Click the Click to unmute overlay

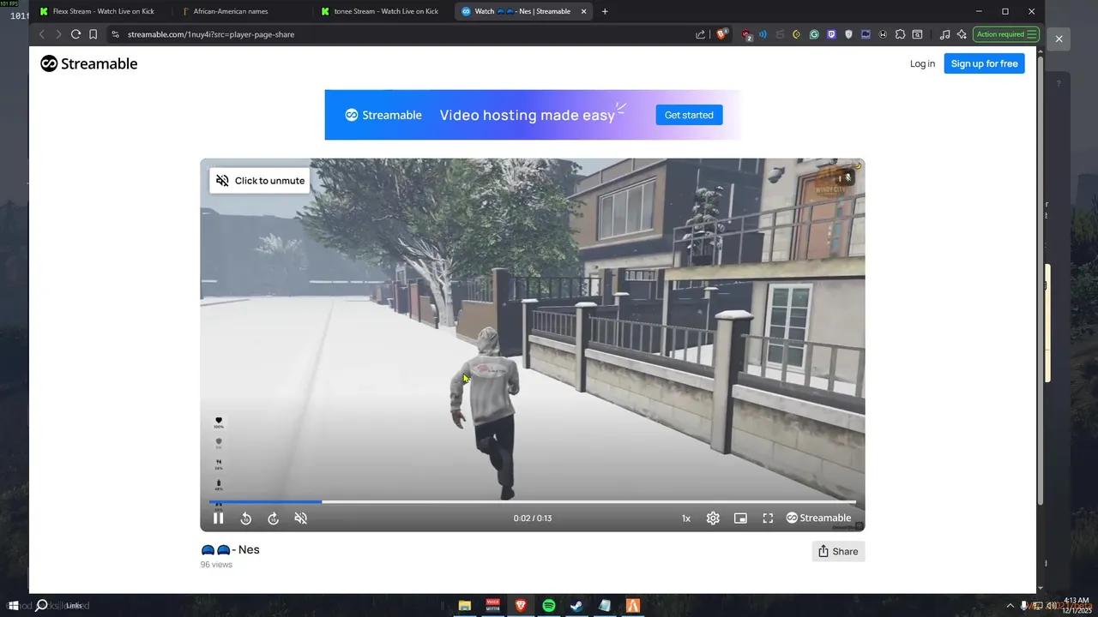click(x=260, y=180)
